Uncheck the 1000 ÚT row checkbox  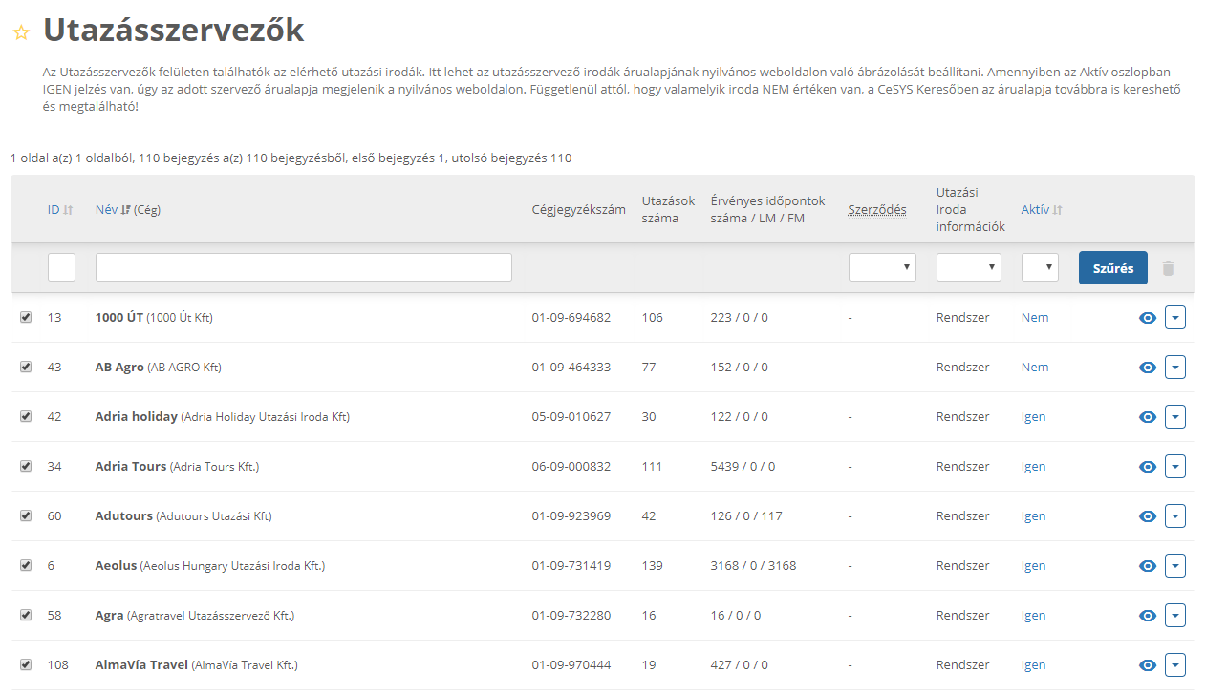[26, 317]
